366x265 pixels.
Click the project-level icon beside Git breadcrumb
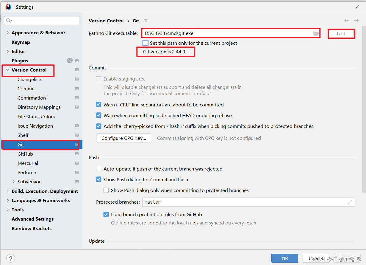[146, 21]
